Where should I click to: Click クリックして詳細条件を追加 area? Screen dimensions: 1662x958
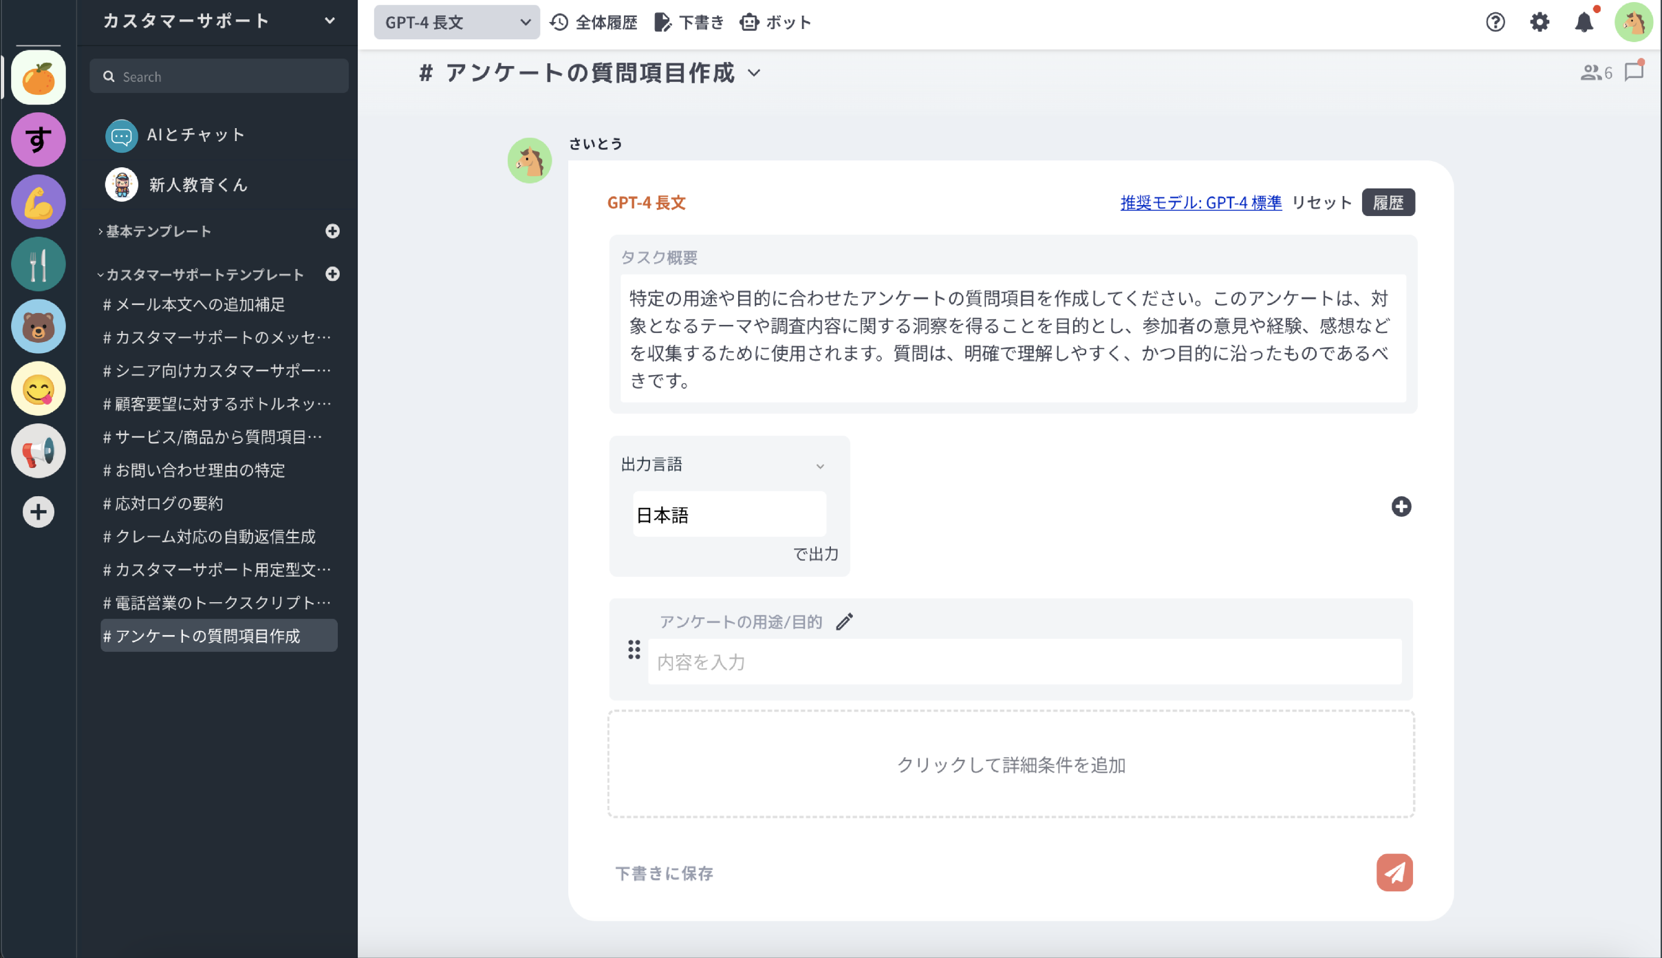[x=1011, y=764]
